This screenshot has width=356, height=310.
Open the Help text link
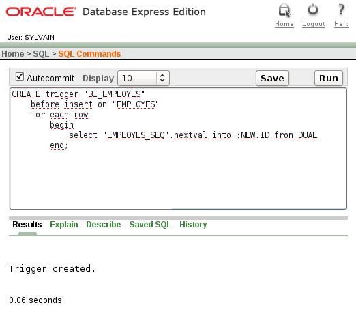pyautogui.click(x=342, y=24)
